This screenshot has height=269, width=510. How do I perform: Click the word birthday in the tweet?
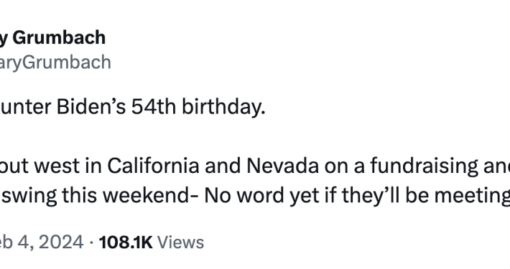click(x=223, y=107)
